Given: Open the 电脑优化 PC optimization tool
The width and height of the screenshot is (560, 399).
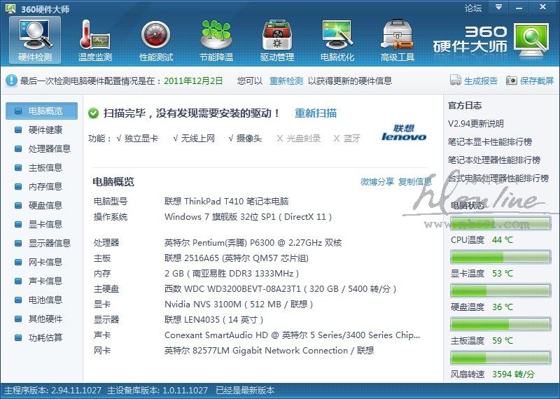Looking at the screenshot, I should [x=337, y=40].
